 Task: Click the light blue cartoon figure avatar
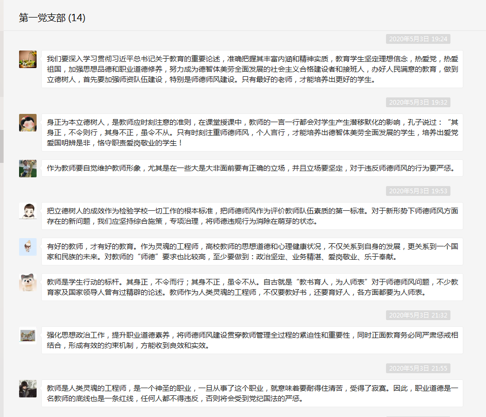(28, 247)
